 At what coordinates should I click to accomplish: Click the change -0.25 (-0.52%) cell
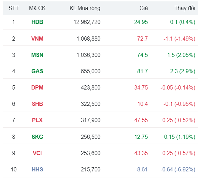click(178, 120)
